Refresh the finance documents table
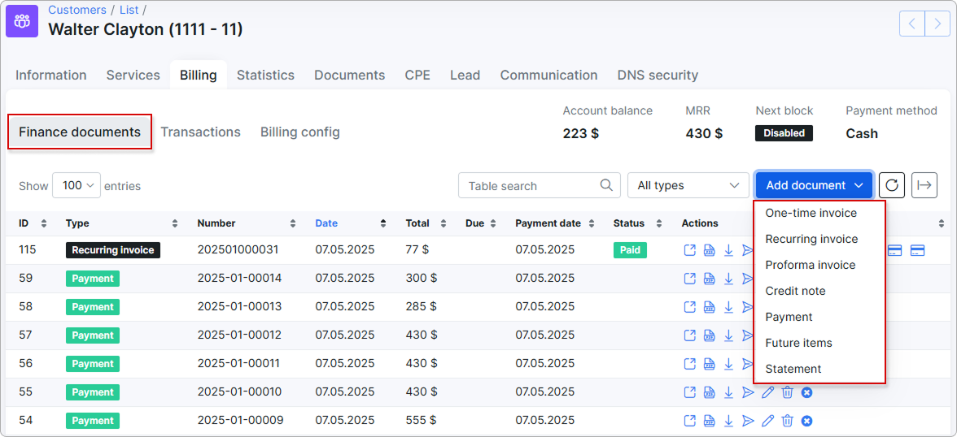Image resolution: width=957 pixels, height=437 pixels. pos(892,185)
